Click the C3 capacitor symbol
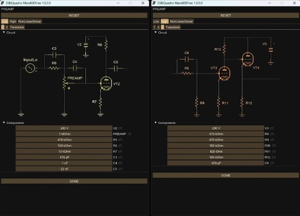The image size is (300, 216). coord(54,55)
